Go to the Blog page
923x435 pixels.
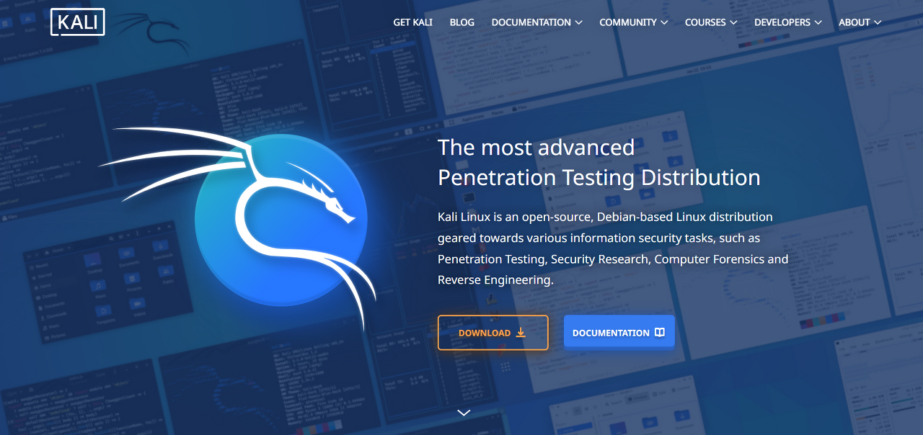461,22
